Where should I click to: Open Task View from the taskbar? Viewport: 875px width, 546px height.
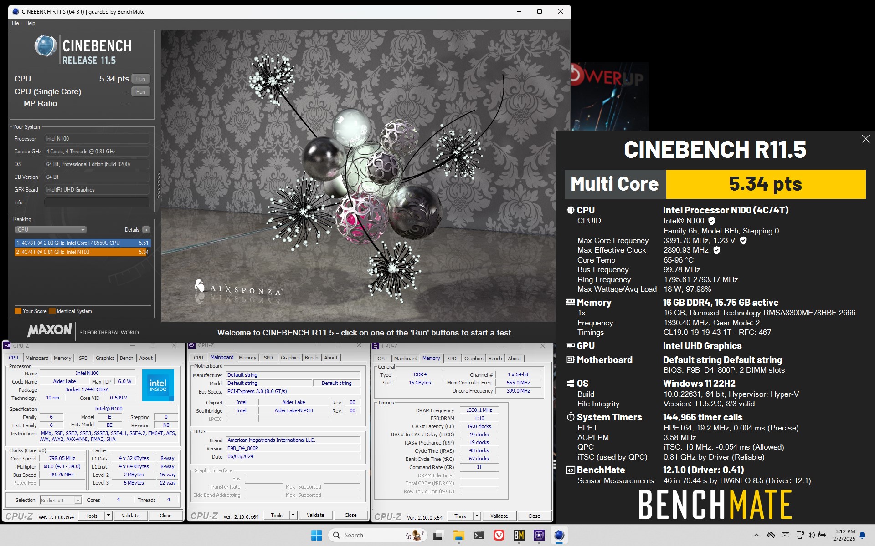(x=437, y=535)
